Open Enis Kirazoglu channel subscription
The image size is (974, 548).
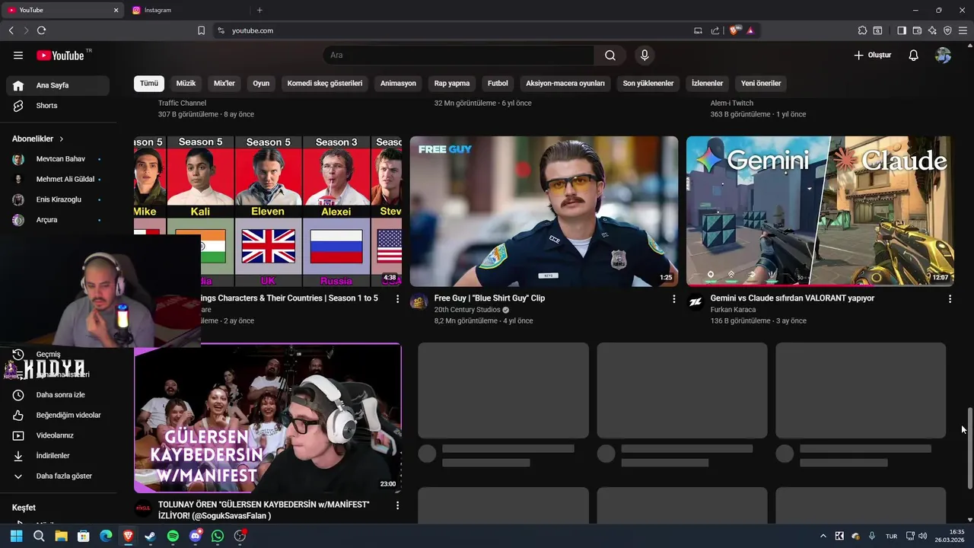58,199
